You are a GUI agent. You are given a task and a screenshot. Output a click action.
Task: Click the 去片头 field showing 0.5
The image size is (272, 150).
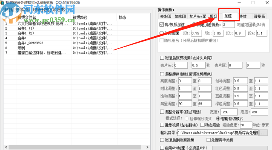pos(198,65)
